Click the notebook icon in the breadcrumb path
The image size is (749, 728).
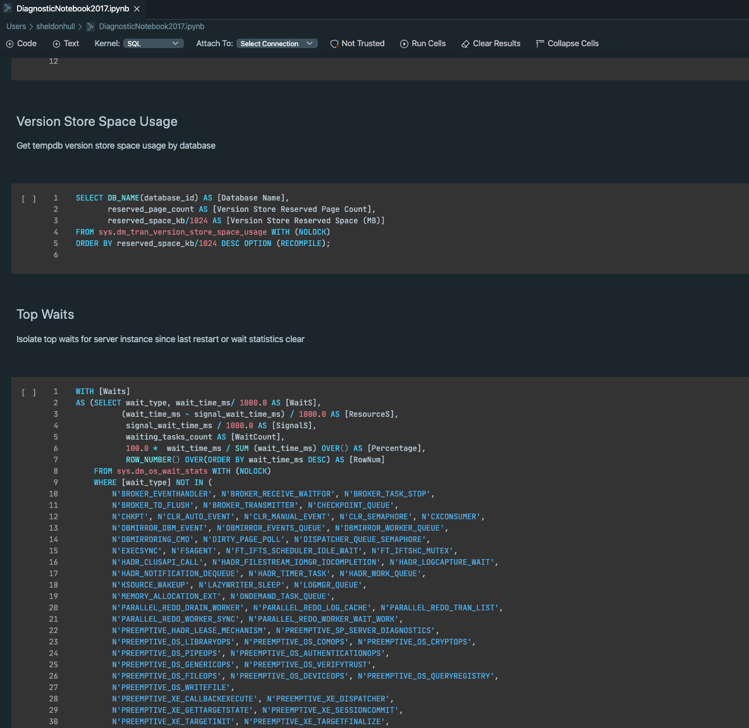[90, 26]
